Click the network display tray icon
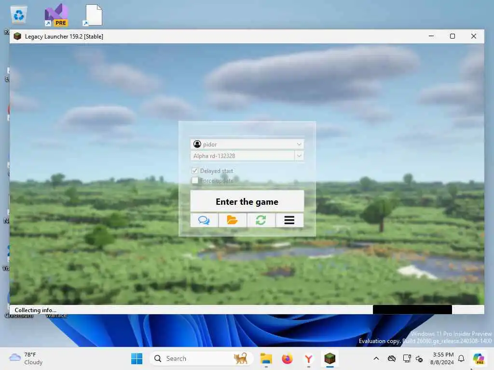This screenshot has height=370, width=494. [407, 358]
